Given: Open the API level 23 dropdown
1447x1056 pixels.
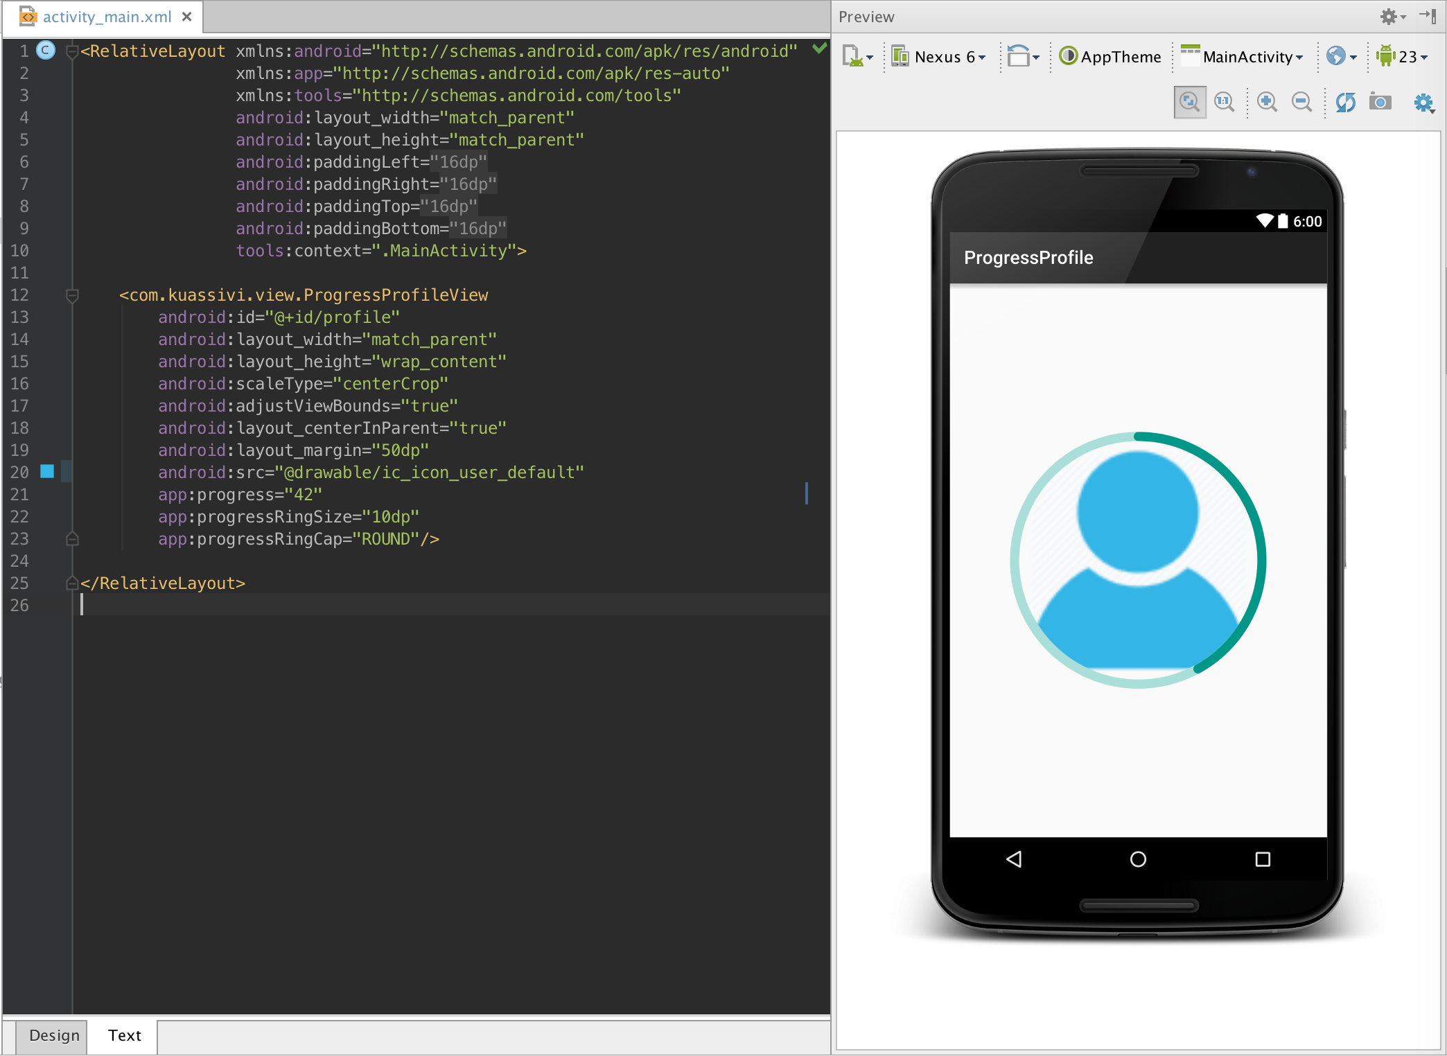Looking at the screenshot, I should [1402, 57].
